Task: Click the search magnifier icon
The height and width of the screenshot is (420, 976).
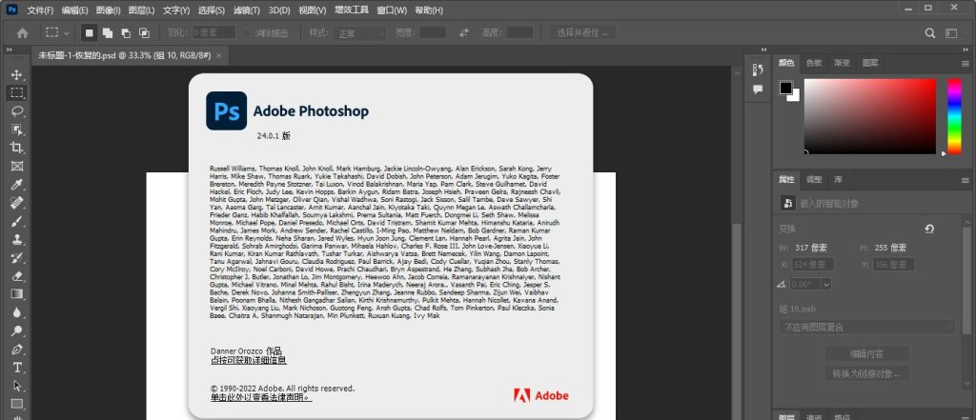Action: [930, 33]
